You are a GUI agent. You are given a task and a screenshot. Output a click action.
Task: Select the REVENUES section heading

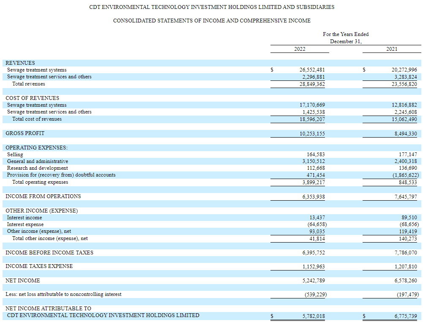click(x=20, y=63)
